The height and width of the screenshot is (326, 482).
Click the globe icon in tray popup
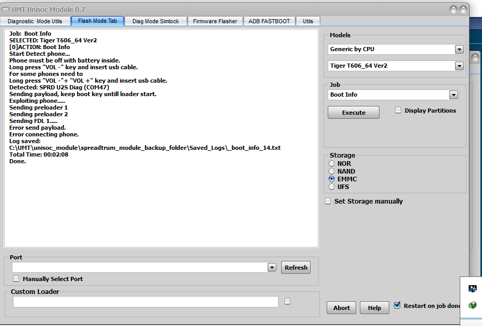coord(473,305)
